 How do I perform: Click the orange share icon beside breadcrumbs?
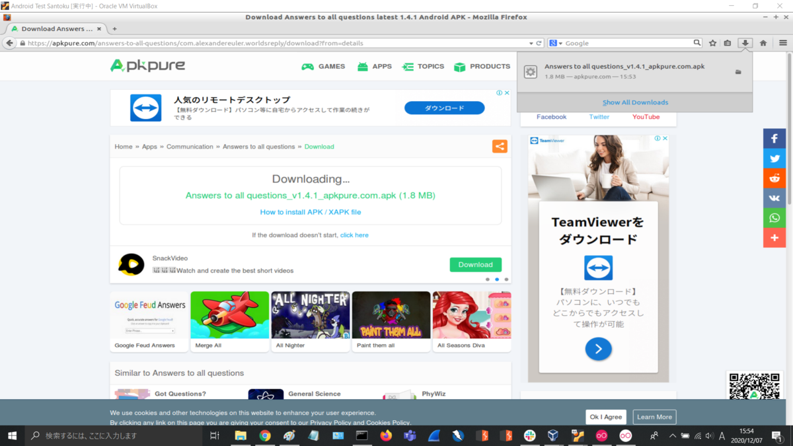[500, 147]
